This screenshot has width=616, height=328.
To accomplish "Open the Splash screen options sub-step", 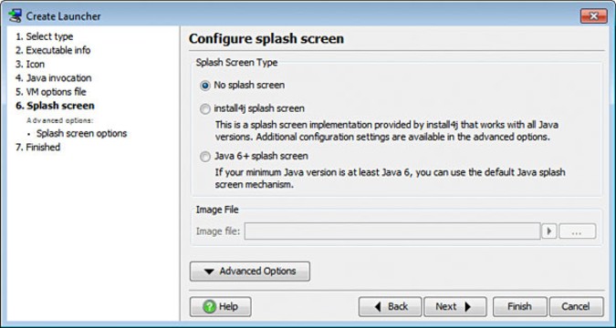I will pyautogui.click(x=82, y=133).
